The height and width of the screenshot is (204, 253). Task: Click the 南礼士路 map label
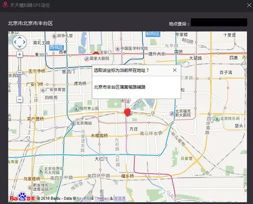41,43
